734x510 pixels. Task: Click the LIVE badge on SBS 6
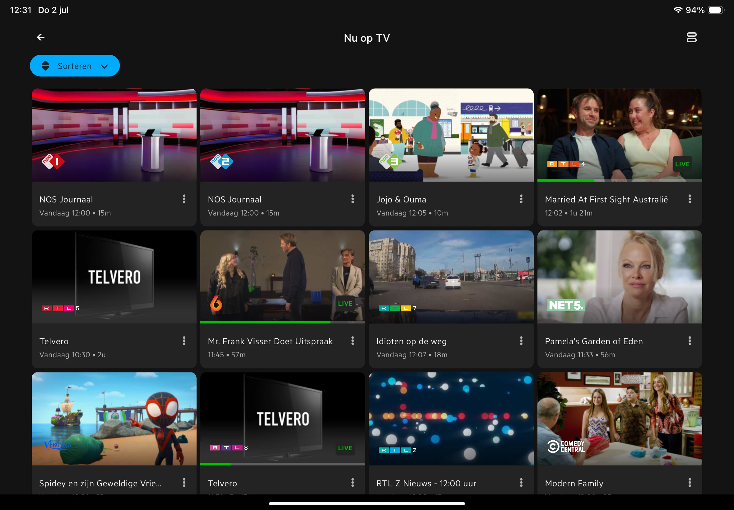[x=345, y=304]
